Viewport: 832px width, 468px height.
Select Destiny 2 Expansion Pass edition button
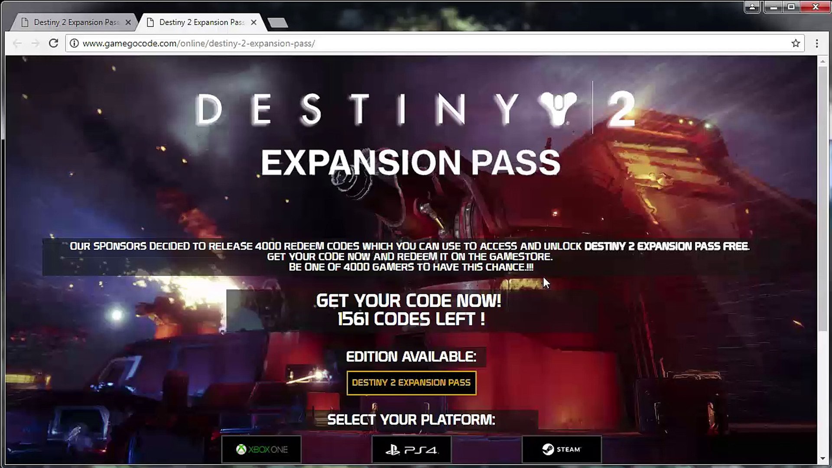411,382
